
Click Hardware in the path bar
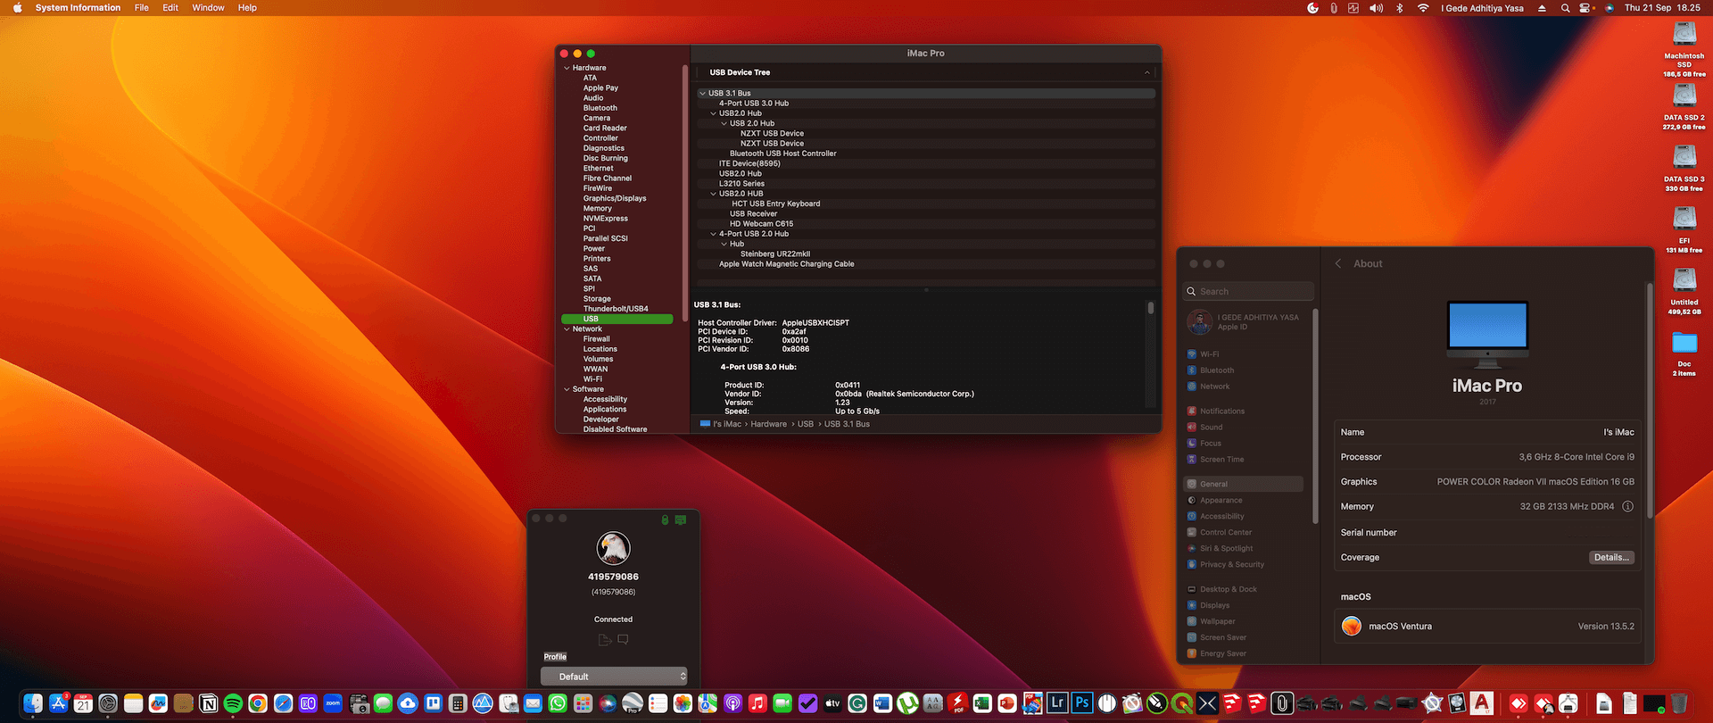(x=768, y=424)
